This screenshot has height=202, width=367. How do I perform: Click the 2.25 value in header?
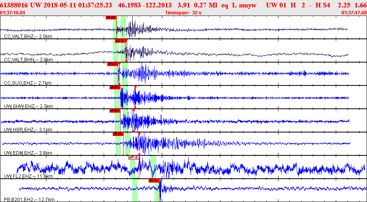coord(344,5)
